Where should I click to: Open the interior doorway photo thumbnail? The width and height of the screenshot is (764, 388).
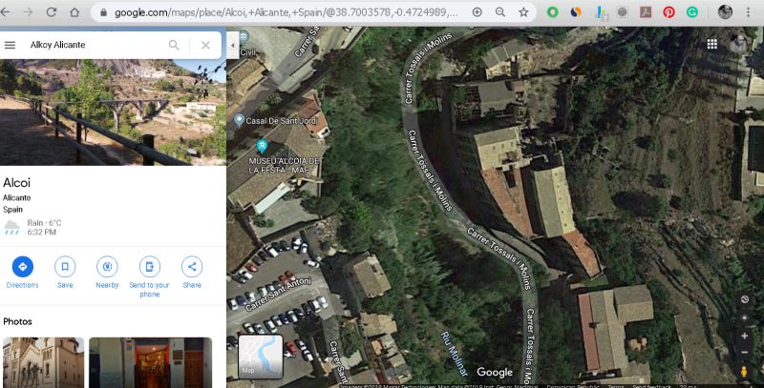[x=151, y=362]
